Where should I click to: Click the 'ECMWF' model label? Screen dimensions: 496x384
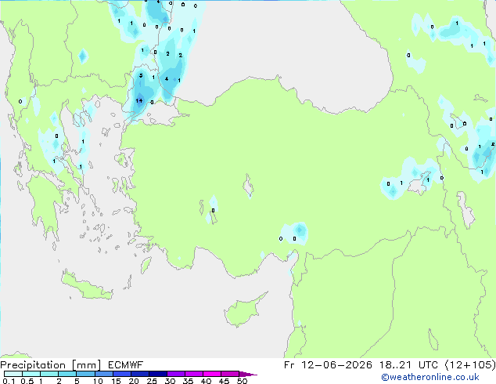(x=126, y=365)
